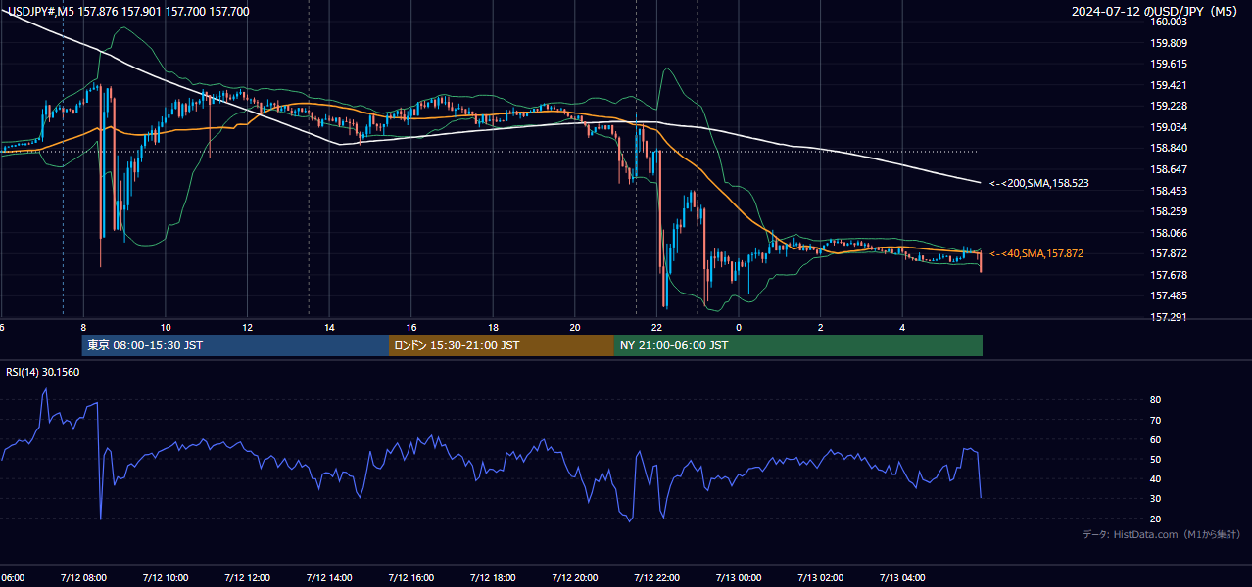Click the 東京 08:00-15:30 JST session bar

click(x=235, y=345)
